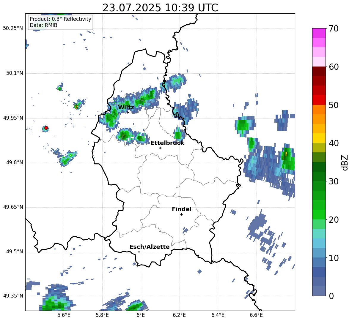Viewport: 352px width, 321px height.
Task: Click the cross marker below Wiltz label
Action: [x=128, y=112]
